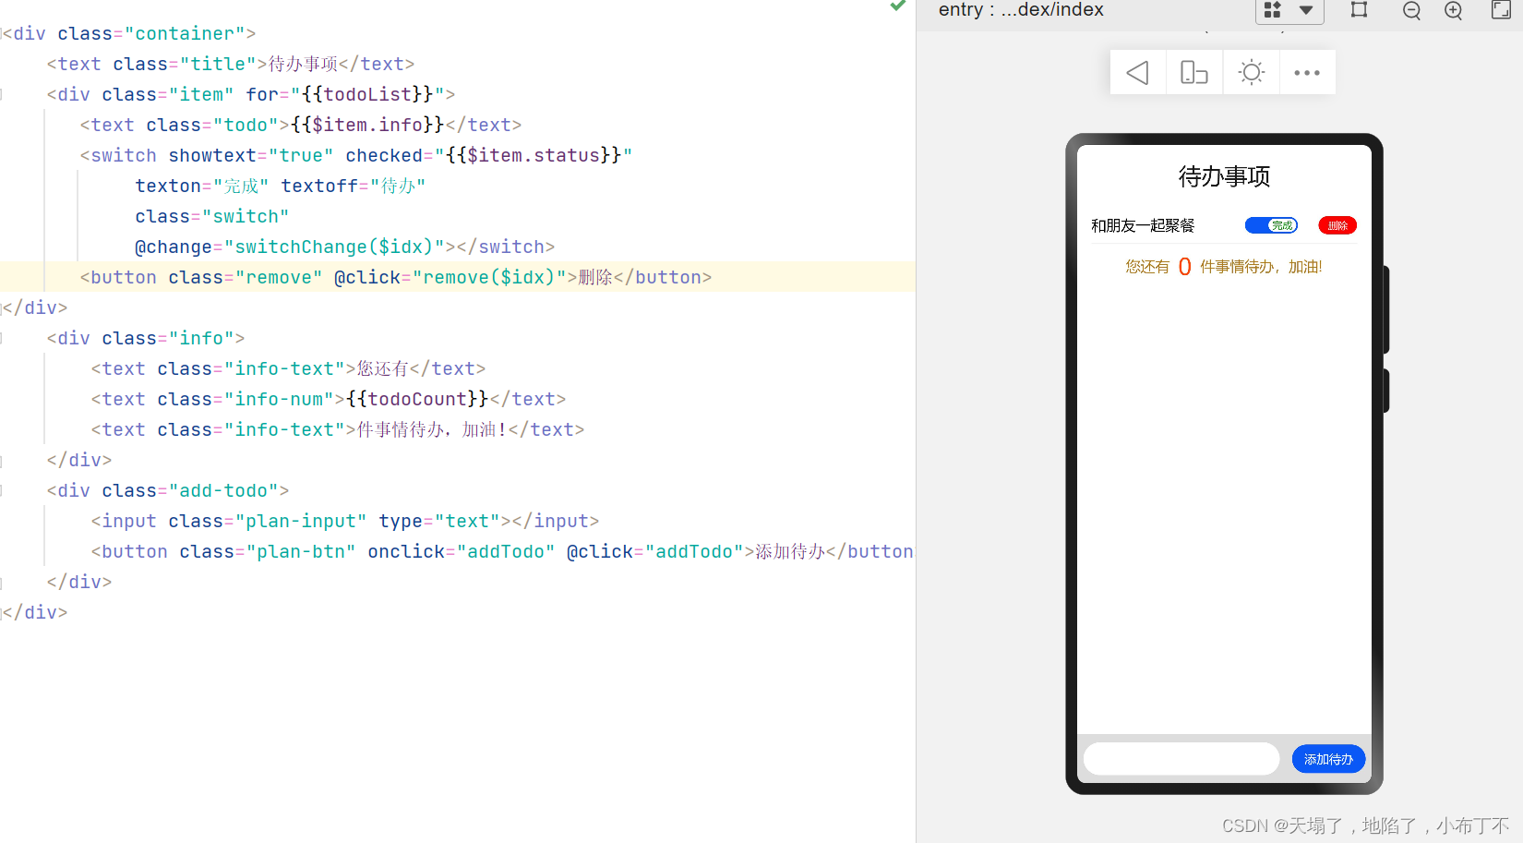
Task: Zoom in the previewer
Action: click(x=1454, y=10)
